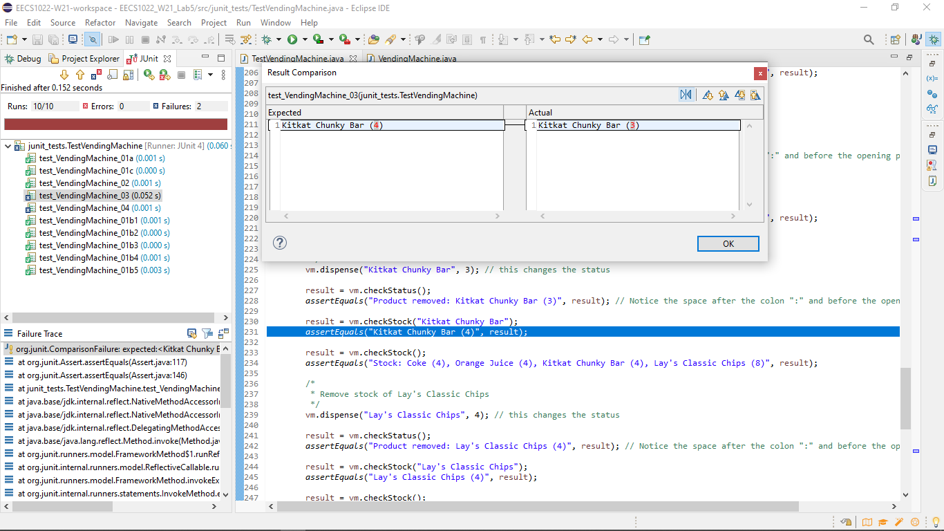
Task: Select test_VendingMachine_03 in test tree
Action: coord(93,196)
